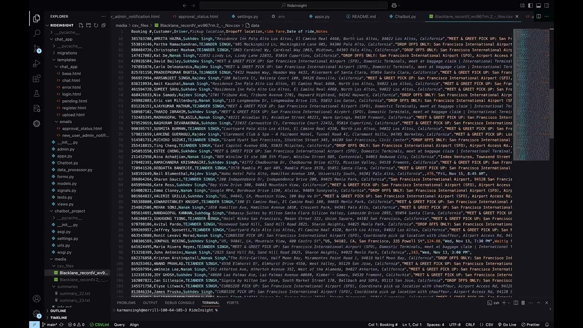Create a new file in RIDEINSIGHT explorer
Screen dimensions: 583x328
click(x=81, y=26)
